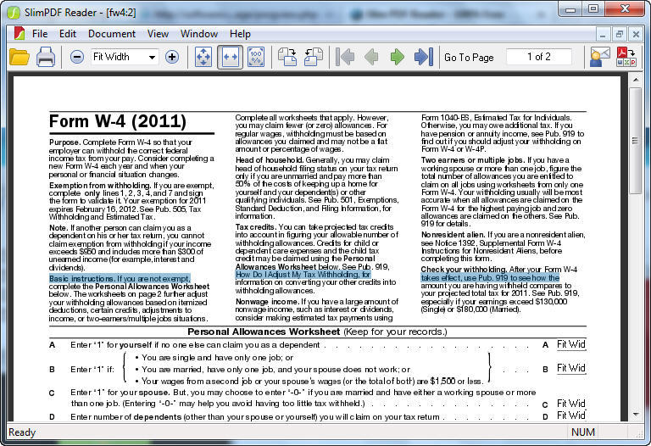Open the Document menu

(x=112, y=34)
